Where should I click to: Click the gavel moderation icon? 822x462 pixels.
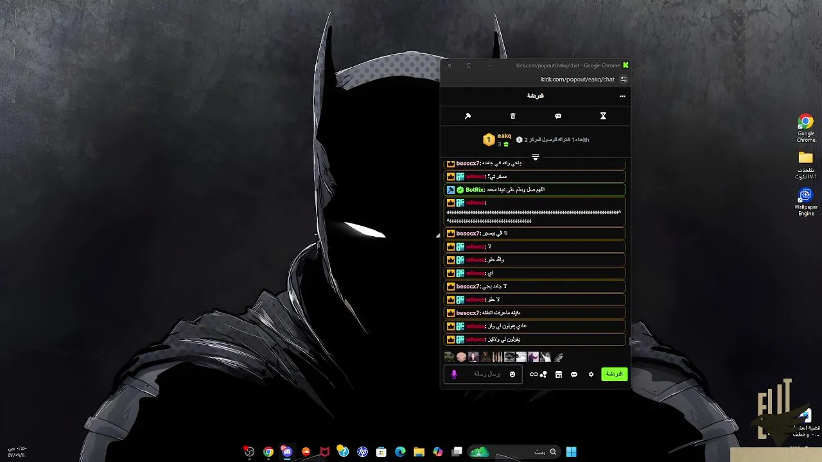point(468,116)
